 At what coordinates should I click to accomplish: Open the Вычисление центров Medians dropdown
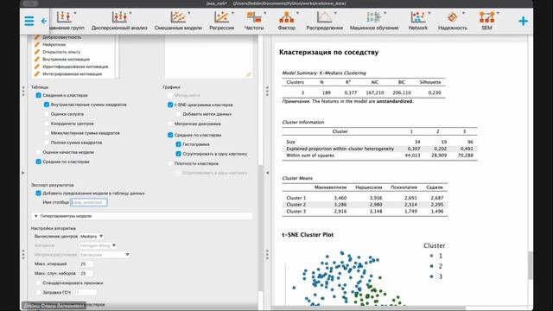pos(92,236)
